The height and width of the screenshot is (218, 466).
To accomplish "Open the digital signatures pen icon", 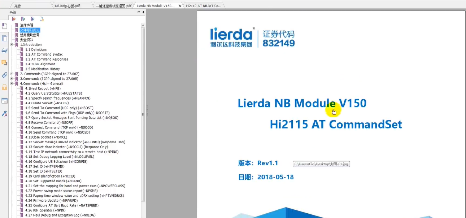I will point(4,113).
